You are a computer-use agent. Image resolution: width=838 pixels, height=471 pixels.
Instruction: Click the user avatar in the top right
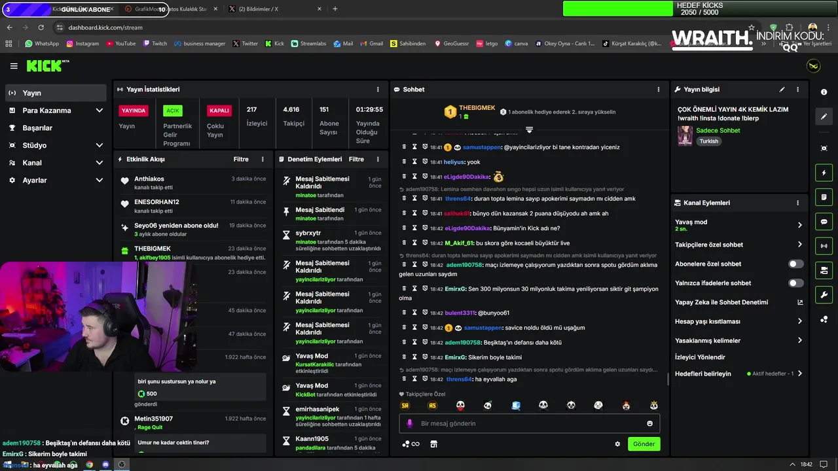813,66
